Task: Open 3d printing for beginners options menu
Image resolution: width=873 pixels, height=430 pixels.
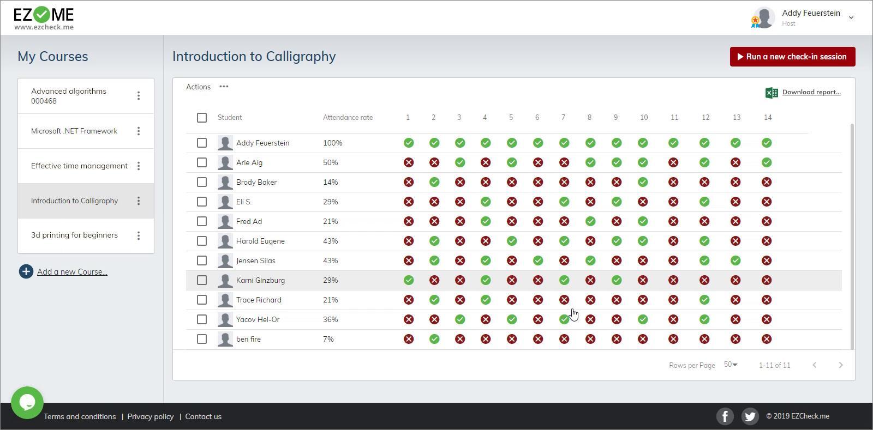Action: click(139, 235)
